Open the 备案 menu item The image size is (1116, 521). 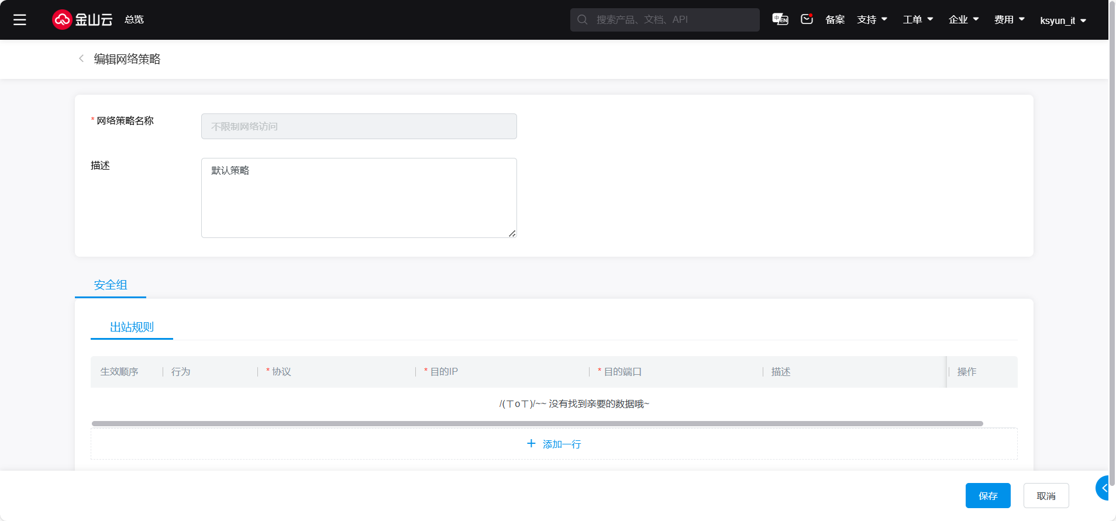[x=835, y=20]
